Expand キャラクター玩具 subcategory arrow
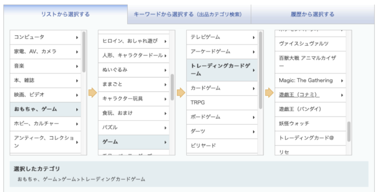379x192 pixels. click(x=166, y=99)
